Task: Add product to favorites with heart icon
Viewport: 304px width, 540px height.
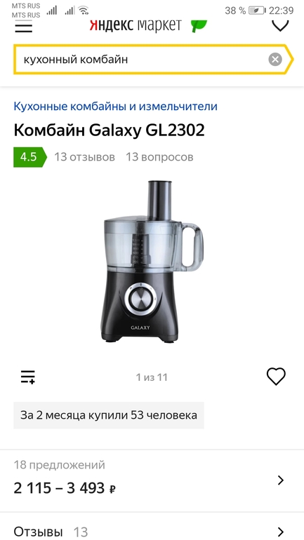Action: tap(276, 377)
